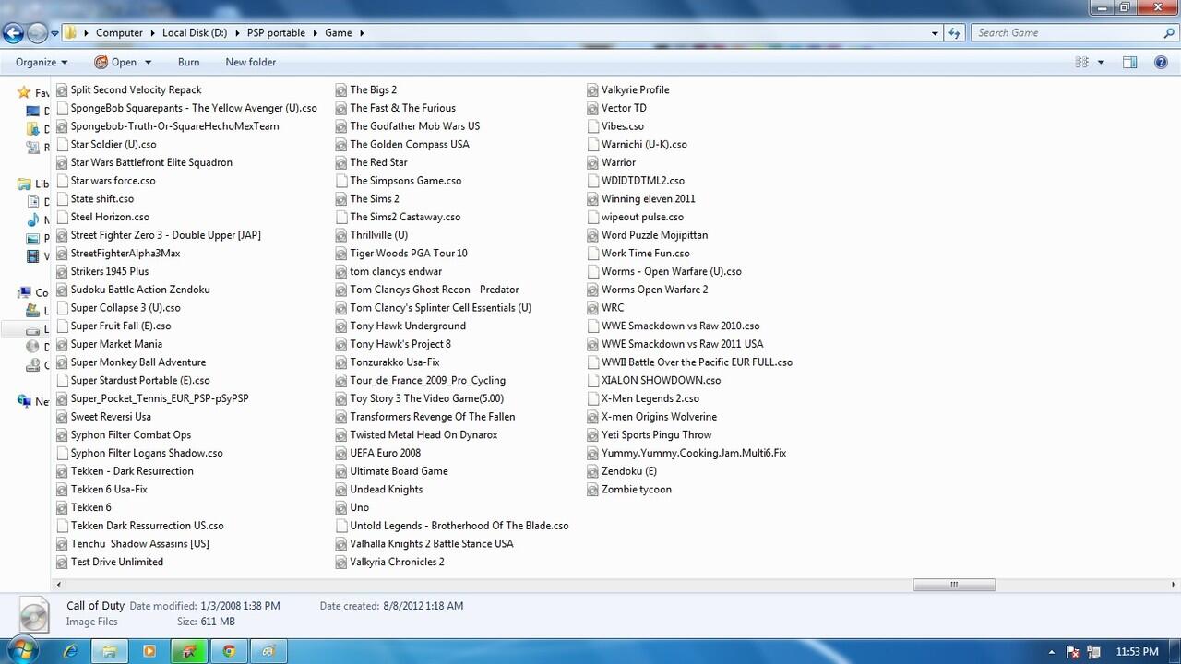The height and width of the screenshot is (664, 1181).
Task: Expand the breadcrumb arrow after Local Disk (D:)
Action: 237,33
